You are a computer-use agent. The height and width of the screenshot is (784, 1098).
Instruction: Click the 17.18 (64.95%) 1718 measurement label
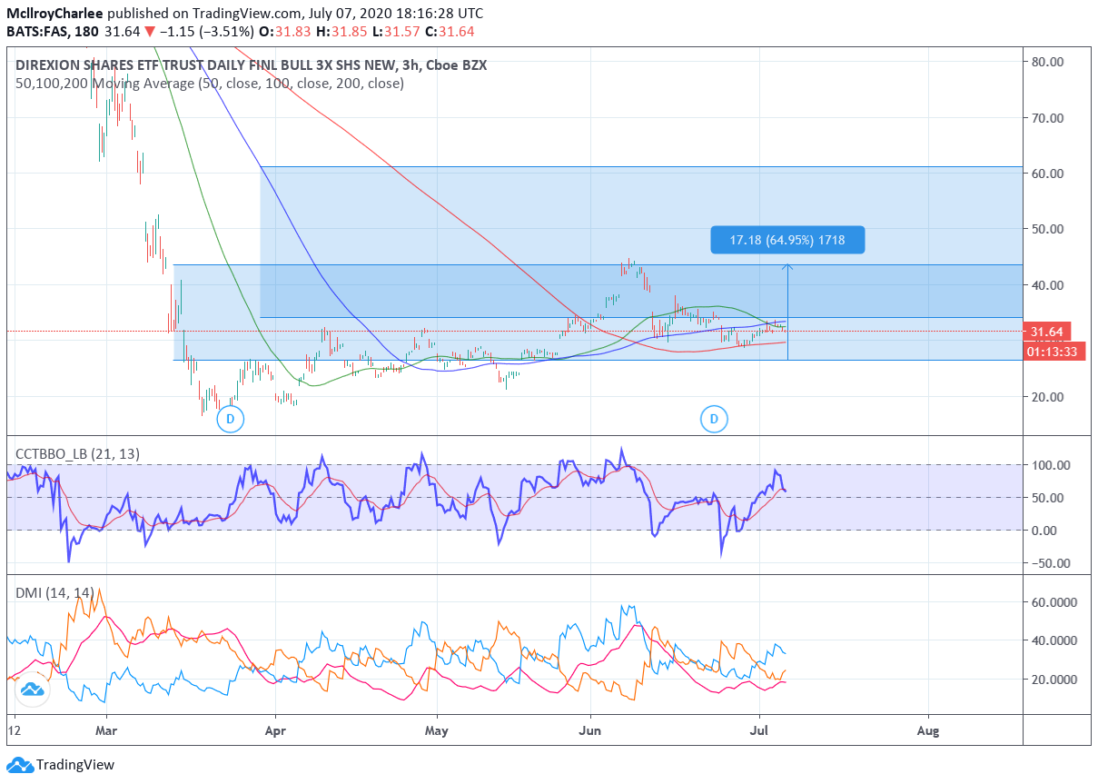[787, 240]
